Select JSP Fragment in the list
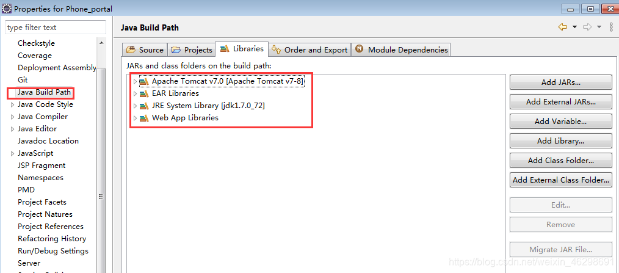The height and width of the screenshot is (273, 619). point(42,166)
